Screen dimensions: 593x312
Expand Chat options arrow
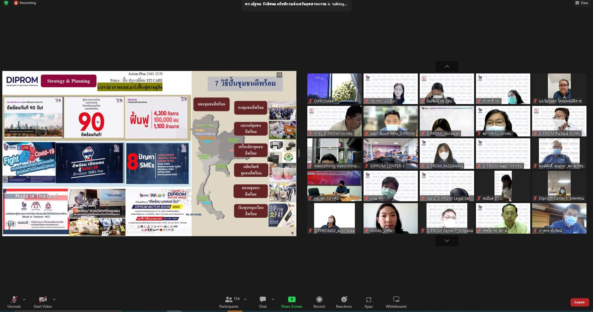[x=273, y=299]
